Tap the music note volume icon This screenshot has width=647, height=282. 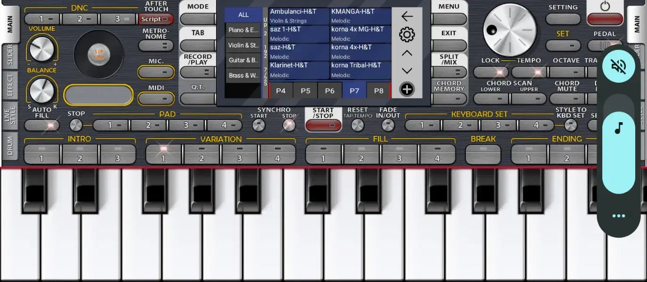pyautogui.click(x=618, y=128)
